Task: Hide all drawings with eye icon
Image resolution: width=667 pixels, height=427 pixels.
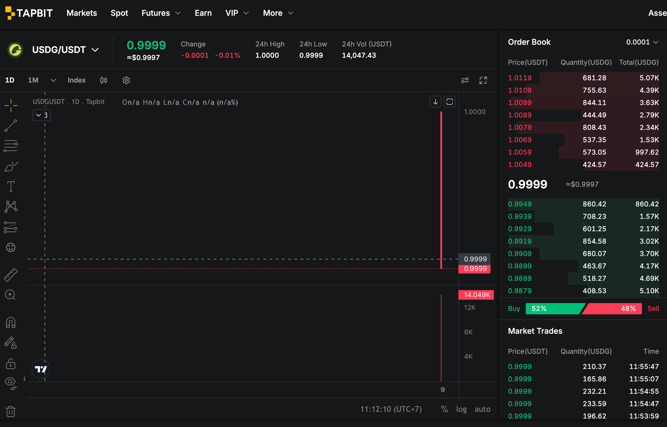Action: click(11, 383)
